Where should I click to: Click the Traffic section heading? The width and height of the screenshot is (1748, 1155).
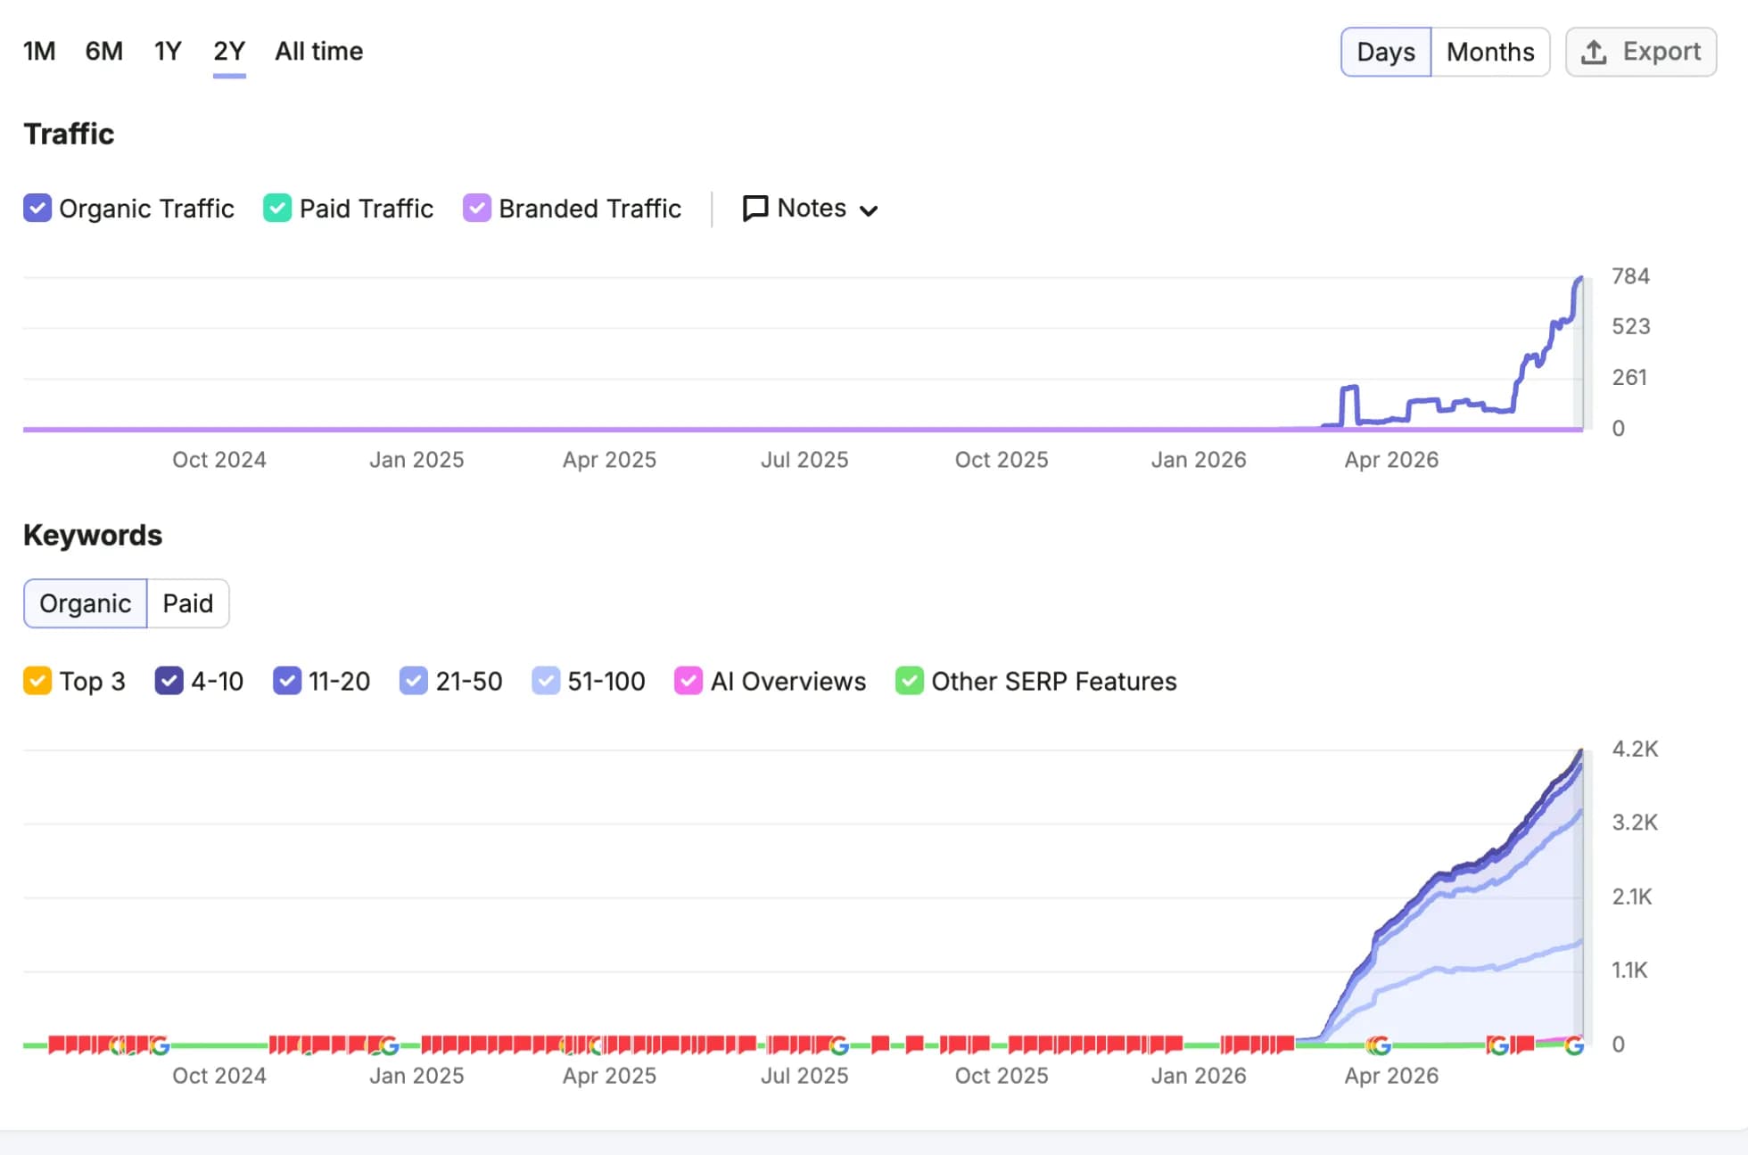point(69,134)
